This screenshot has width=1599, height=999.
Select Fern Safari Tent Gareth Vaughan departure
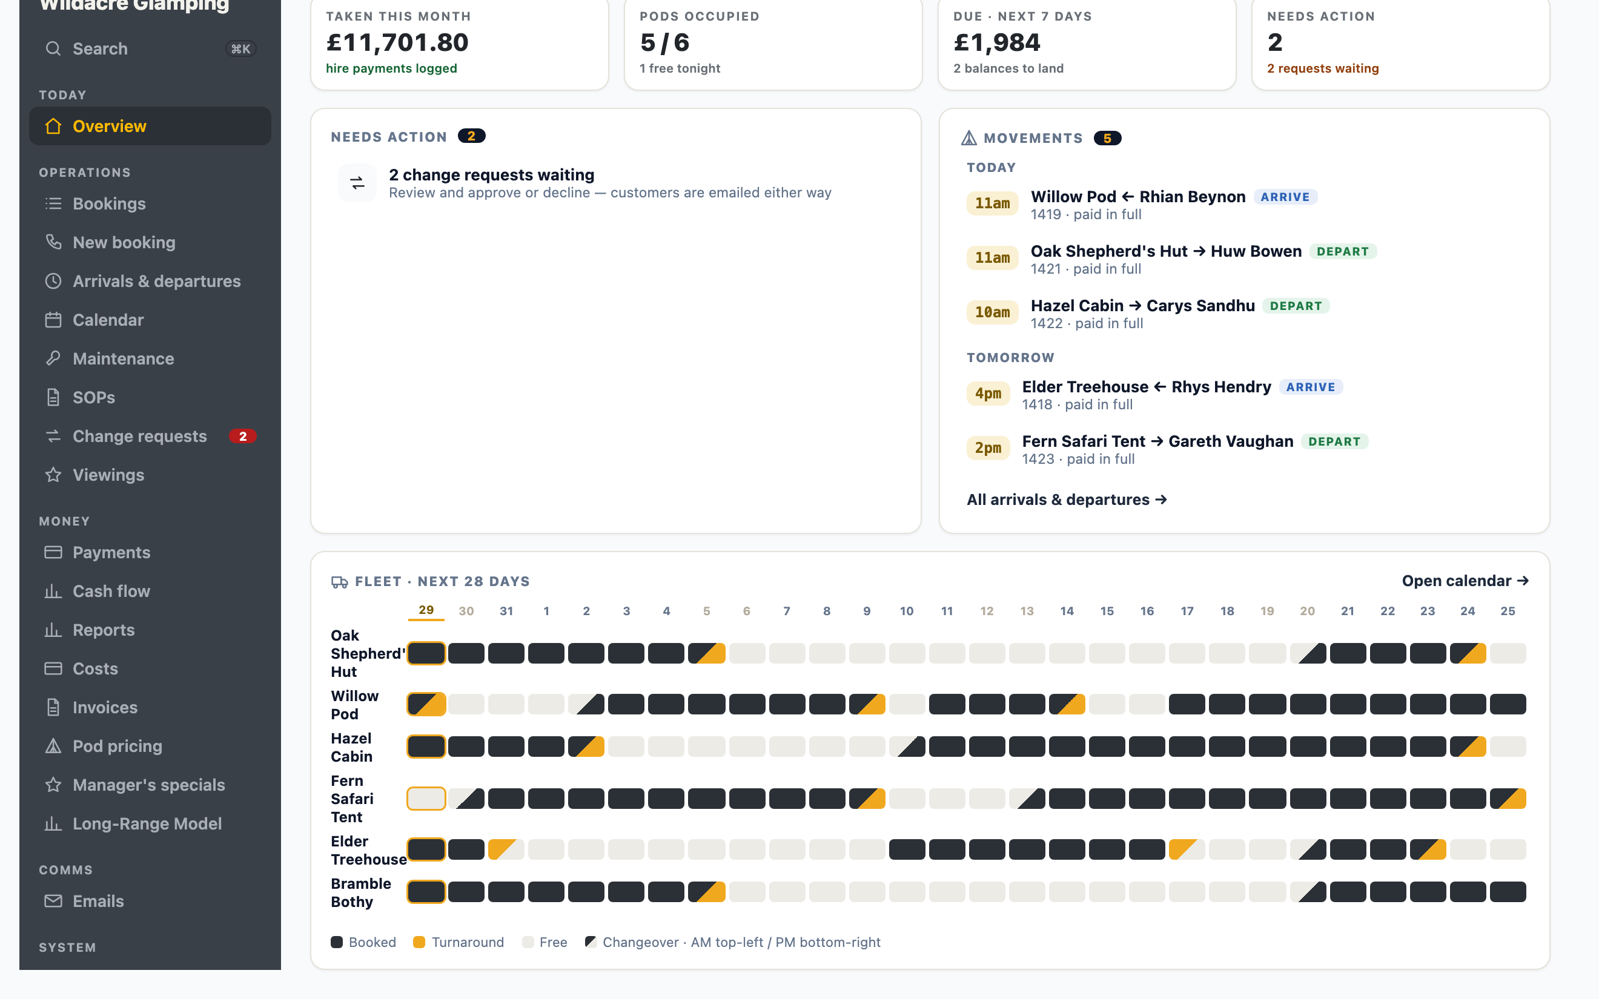coord(1243,449)
